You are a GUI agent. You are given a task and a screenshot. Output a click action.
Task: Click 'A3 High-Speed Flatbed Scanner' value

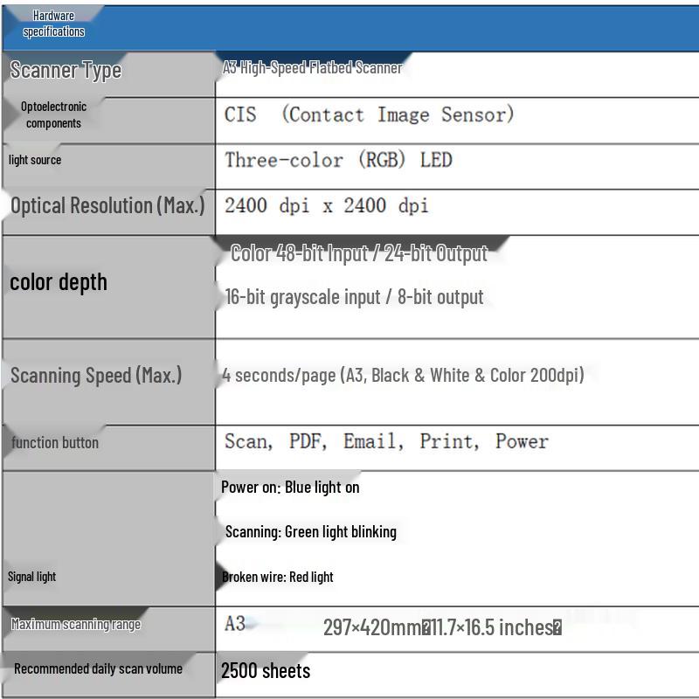(312, 68)
